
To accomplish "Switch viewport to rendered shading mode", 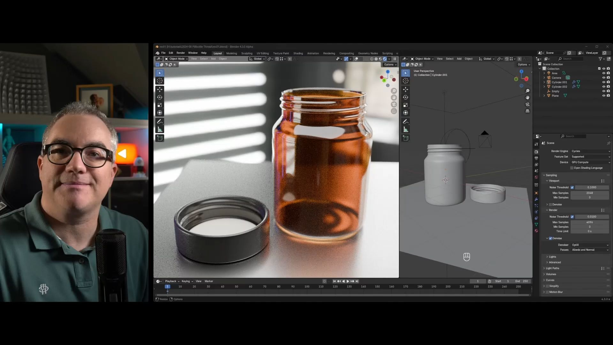I will (385, 59).
